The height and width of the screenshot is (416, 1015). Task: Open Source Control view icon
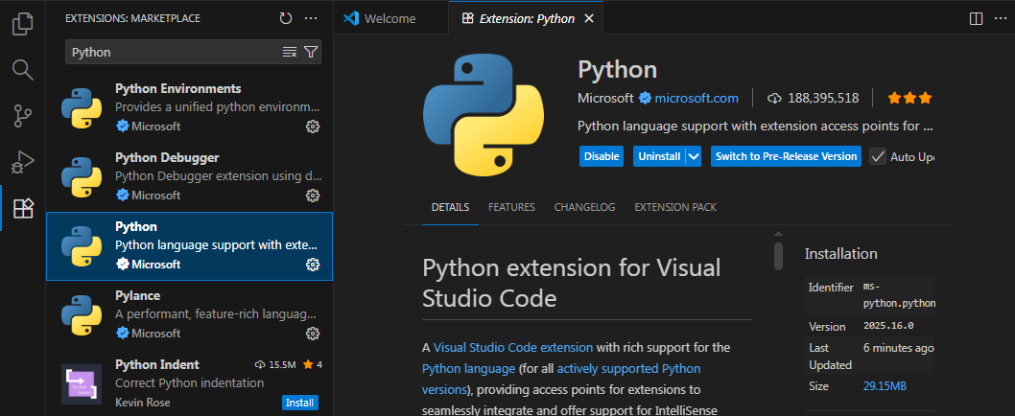pos(22,116)
